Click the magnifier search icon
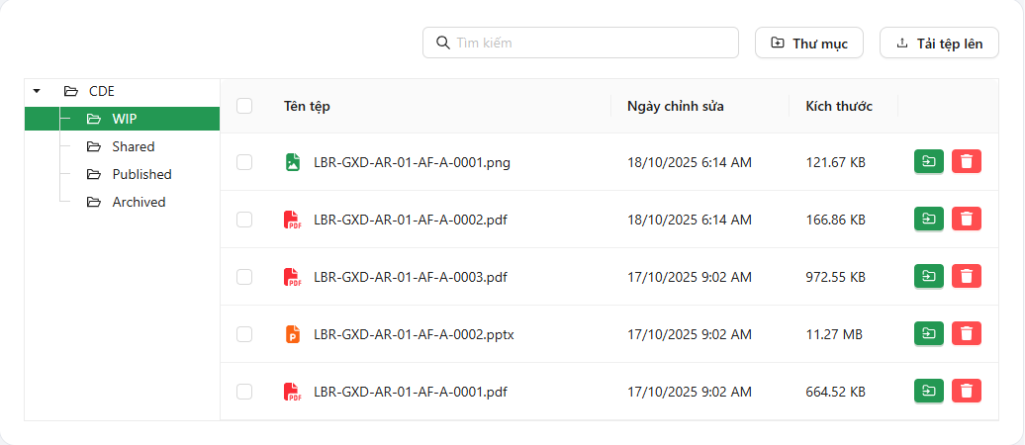The height and width of the screenshot is (445, 1025). click(x=443, y=43)
